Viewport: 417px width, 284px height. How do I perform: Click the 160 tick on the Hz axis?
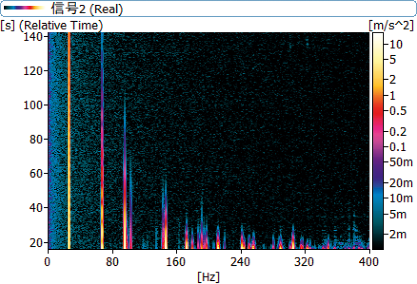pos(176,261)
